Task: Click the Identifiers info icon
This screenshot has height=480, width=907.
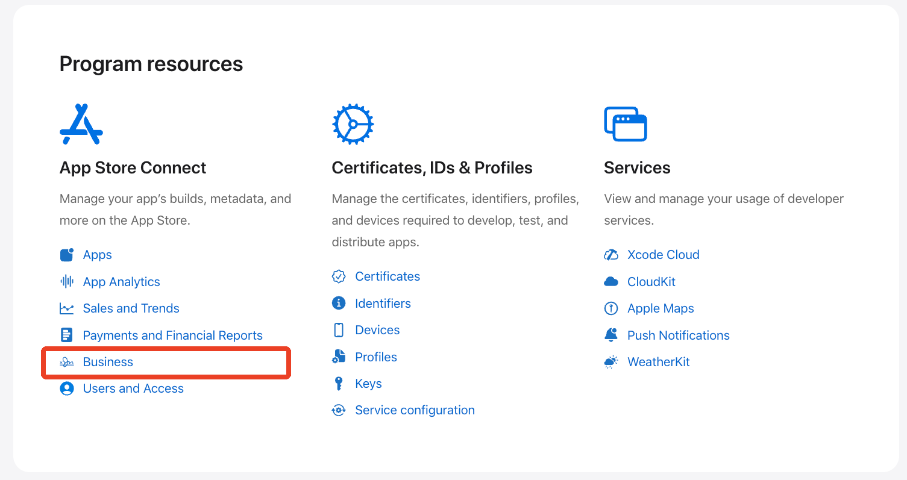Action: point(339,303)
